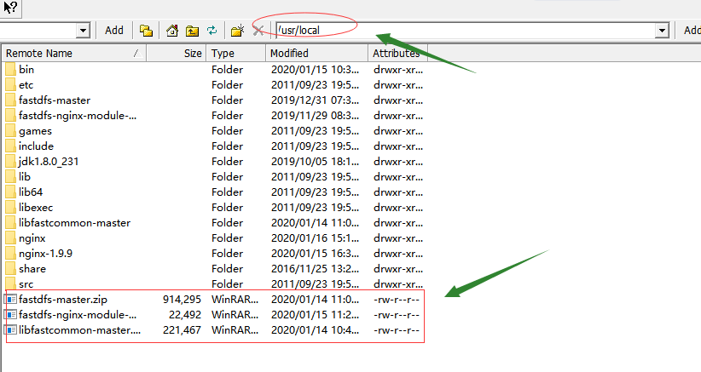Sort by Type column header

pyautogui.click(x=235, y=53)
